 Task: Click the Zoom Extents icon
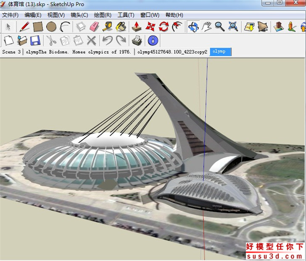click(233, 27)
